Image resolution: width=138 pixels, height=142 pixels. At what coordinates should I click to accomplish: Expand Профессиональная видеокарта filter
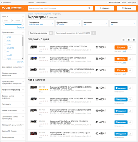pos(13,74)
